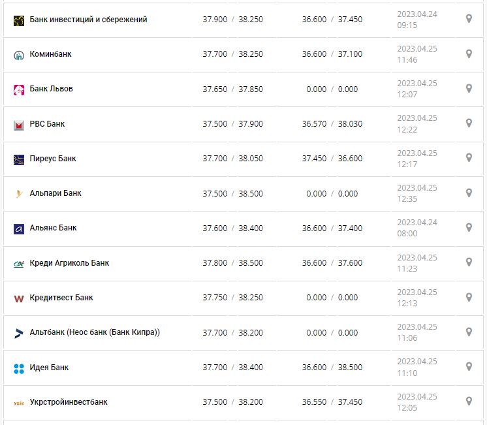Select the Идея Банк location pin
This screenshot has height=425, width=487.
click(x=469, y=366)
